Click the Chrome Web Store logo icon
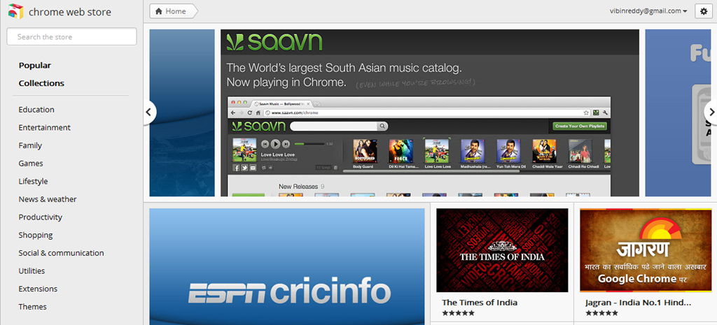Viewport: 717px width, 325px height. (15, 11)
